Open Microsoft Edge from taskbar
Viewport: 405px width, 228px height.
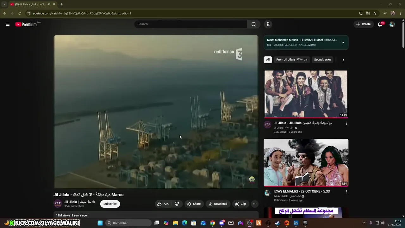[x=184, y=223]
